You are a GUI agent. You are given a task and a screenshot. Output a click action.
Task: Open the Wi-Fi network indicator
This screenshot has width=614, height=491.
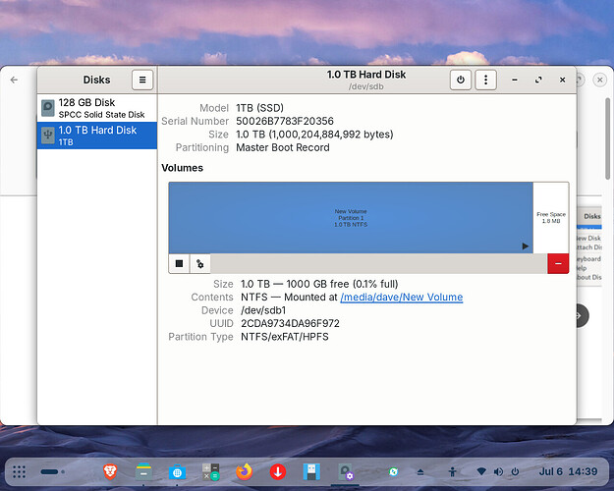[x=481, y=471]
